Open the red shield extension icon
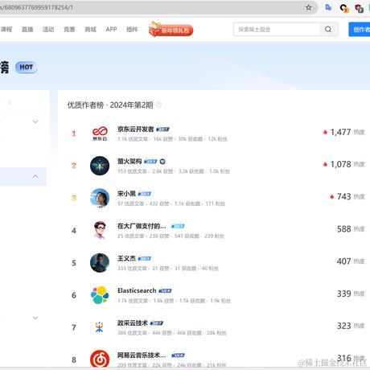The height and width of the screenshot is (370, 370). pyautogui.click(x=359, y=8)
